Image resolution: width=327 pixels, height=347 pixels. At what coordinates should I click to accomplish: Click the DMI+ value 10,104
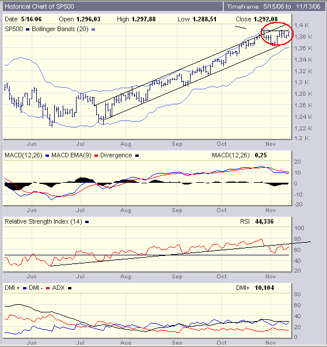click(264, 288)
